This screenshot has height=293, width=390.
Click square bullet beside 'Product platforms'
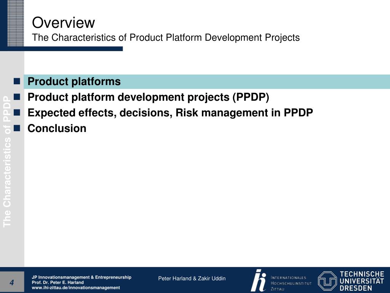pyautogui.click(x=17, y=81)
